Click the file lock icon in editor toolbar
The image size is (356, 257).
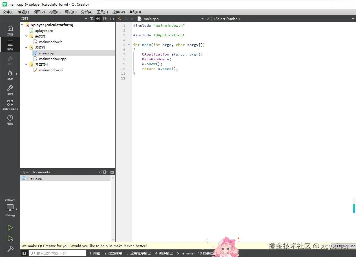(132, 19)
